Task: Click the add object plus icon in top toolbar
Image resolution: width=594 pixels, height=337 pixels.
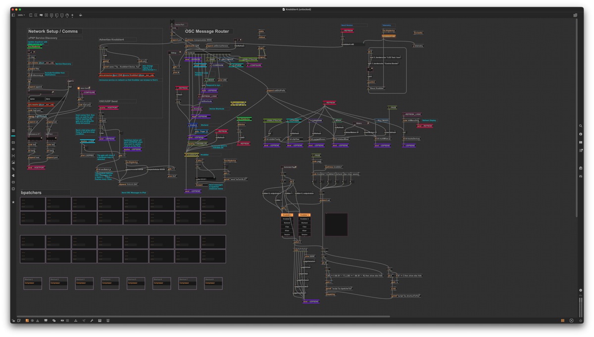Action: 72,15
